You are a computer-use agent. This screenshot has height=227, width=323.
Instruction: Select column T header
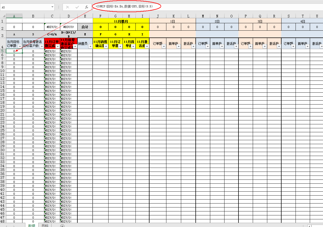pos(303,16)
